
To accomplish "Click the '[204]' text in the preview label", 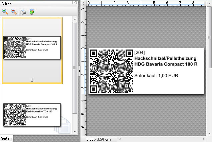I will tap(140, 53).
